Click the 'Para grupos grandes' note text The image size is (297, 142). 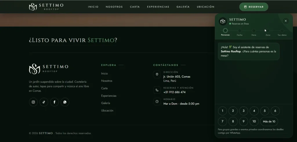(251, 131)
